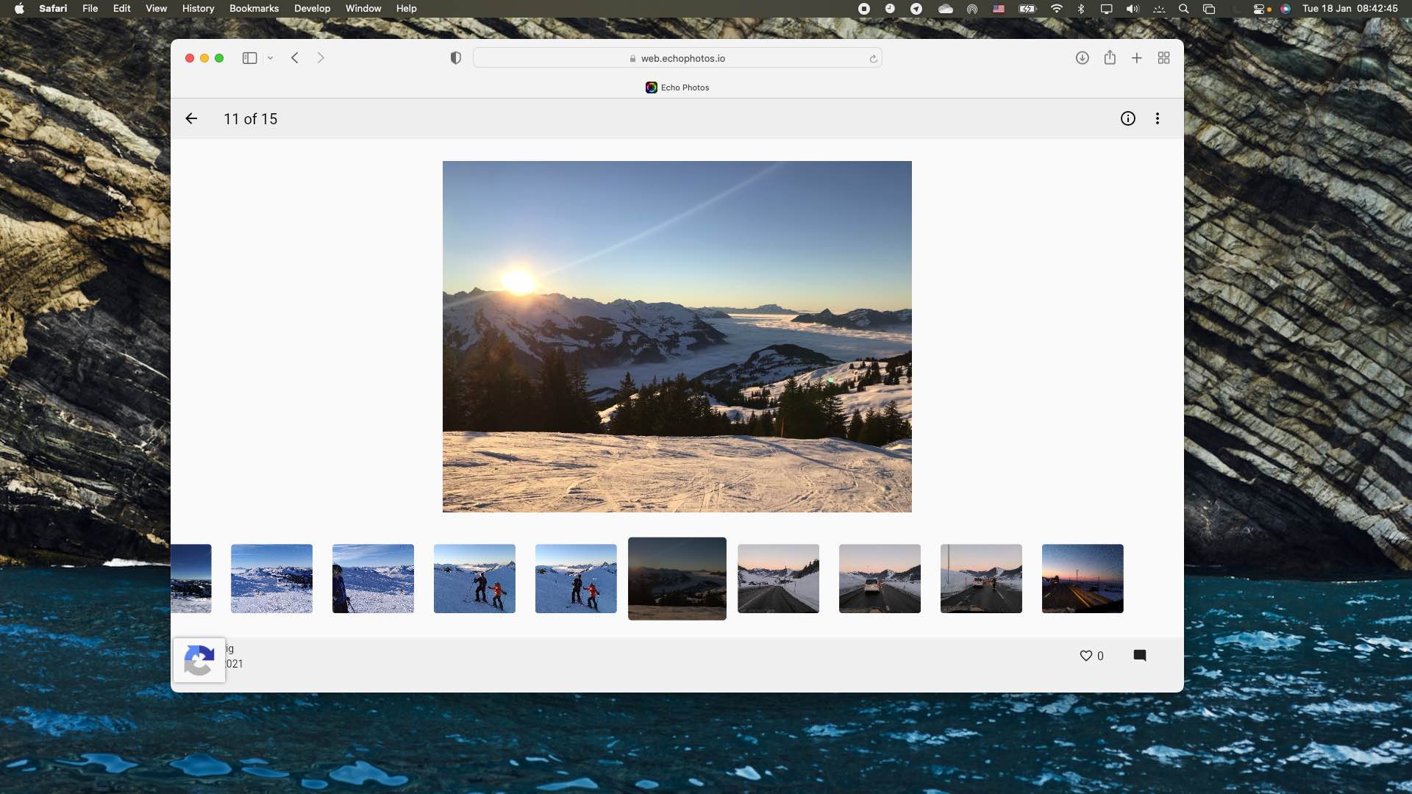1412x794 pixels.
Task: Open Safari downloads icon
Action: pyautogui.click(x=1082, y=58)
